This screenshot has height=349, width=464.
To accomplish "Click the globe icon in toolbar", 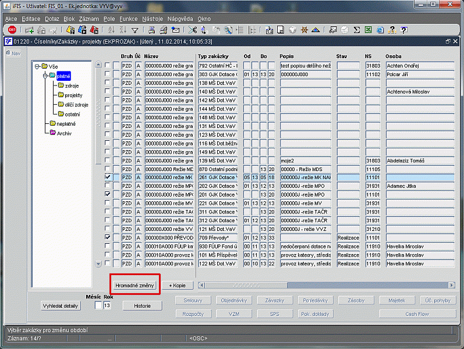I will pyautogui.click(x=292, y=30).
